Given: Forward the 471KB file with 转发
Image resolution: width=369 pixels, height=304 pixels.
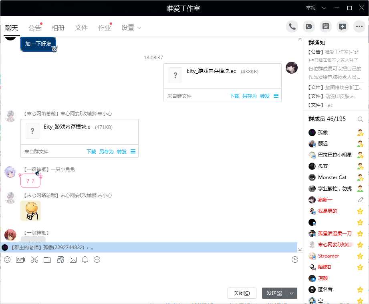Looking at the screenshot, I should pos(122,151).
